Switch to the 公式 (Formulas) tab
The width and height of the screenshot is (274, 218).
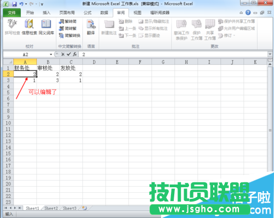(88, 13)
